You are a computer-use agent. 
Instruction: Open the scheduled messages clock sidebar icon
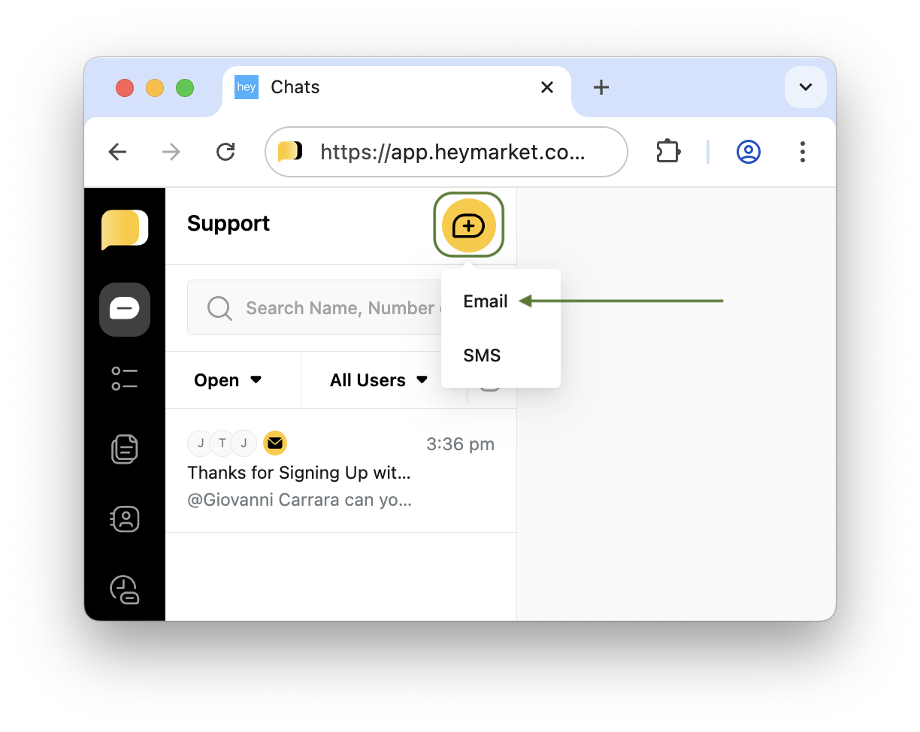tap(125, 589)
